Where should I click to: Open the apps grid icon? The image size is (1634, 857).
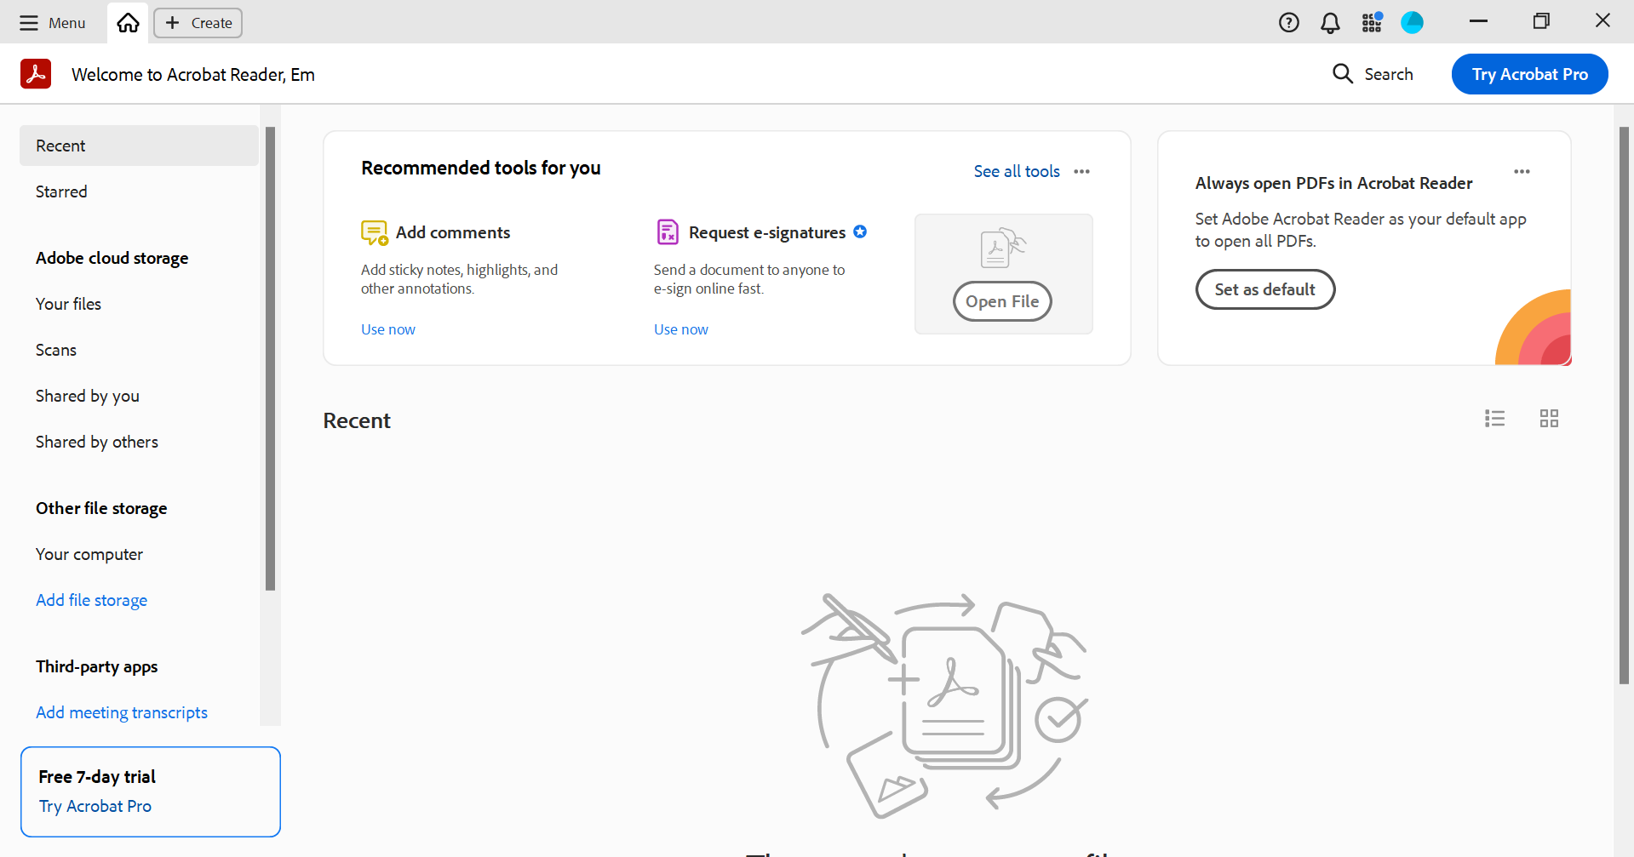click(1371, 23)
